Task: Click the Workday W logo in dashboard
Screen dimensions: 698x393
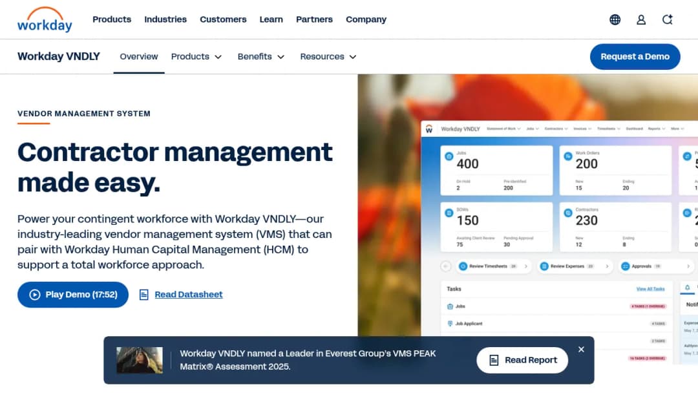Action: click(x=429, y=129)
